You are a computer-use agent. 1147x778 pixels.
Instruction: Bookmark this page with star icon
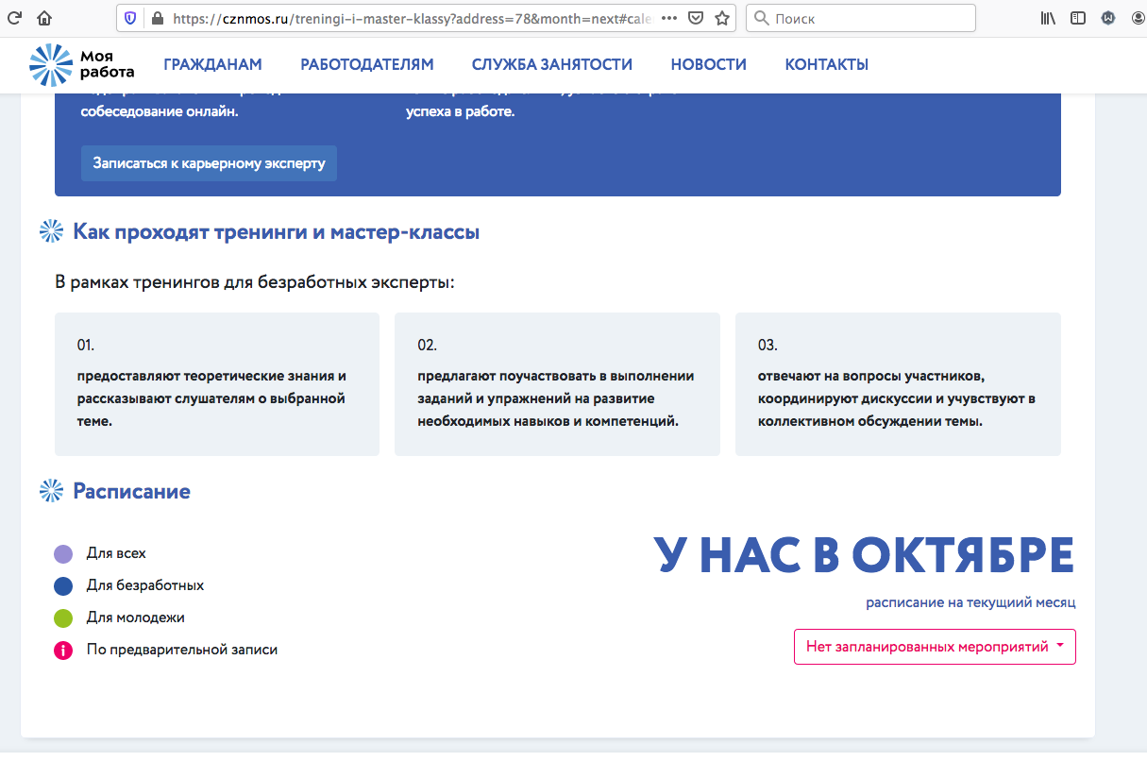(722, 18)
